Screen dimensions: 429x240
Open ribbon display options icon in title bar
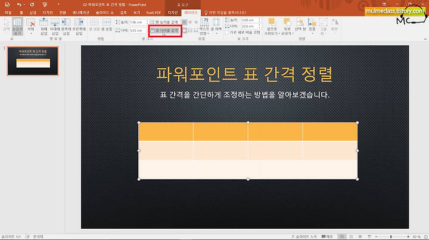click(384, 4)
